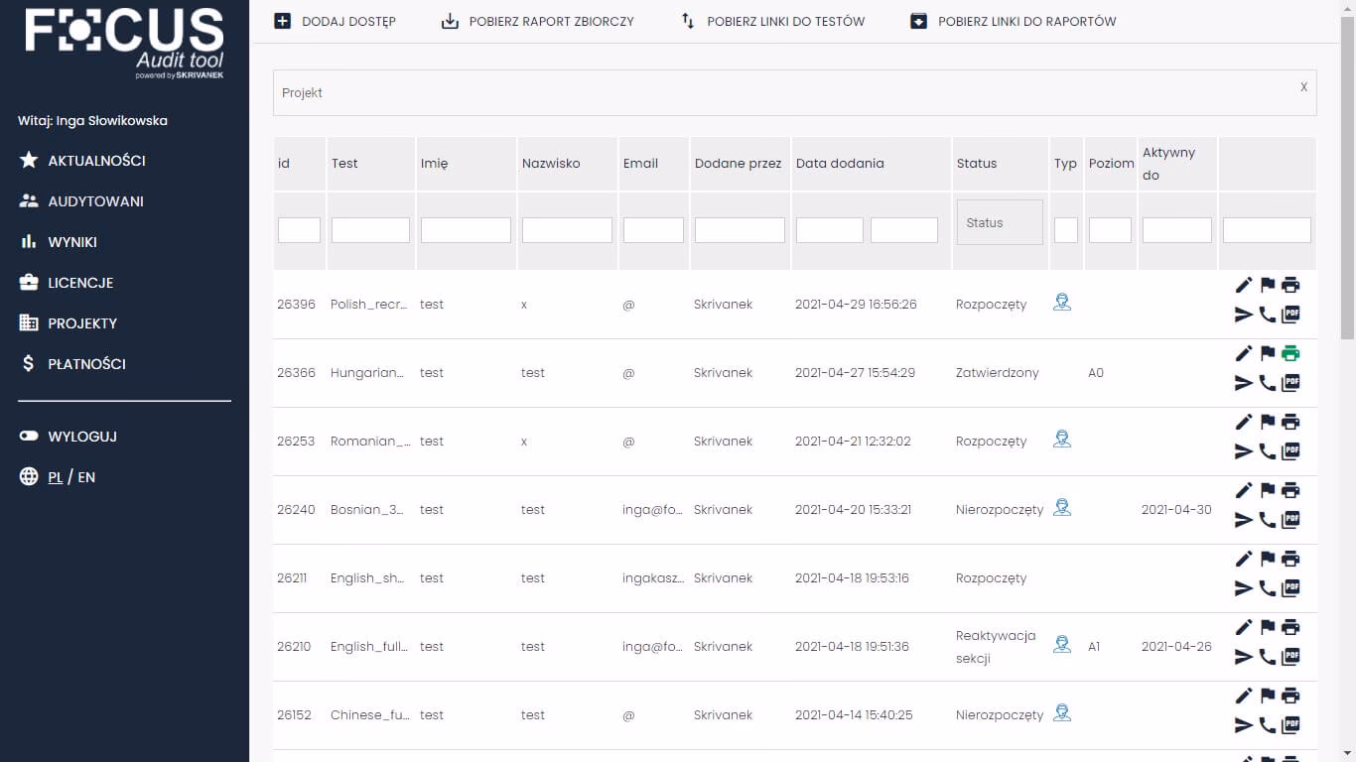This screenshot has width=1356, height=762.
Task: Click the user type icon in row 26240
Action: (1062, 508)
